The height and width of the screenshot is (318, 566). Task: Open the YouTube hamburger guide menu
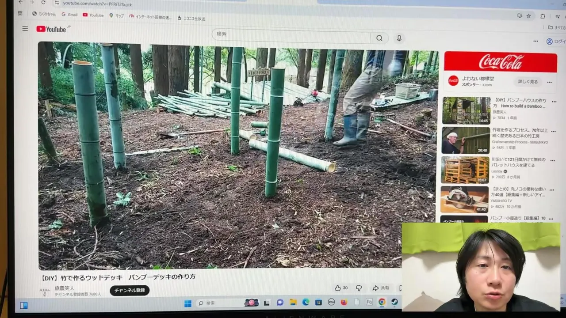[25, 29]
